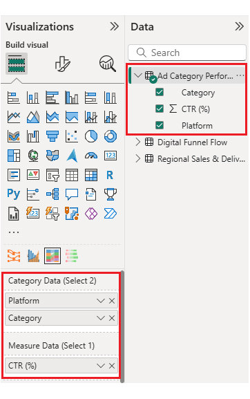Uncheck the CTR (%) field checkbox

(x=160, y=109)
